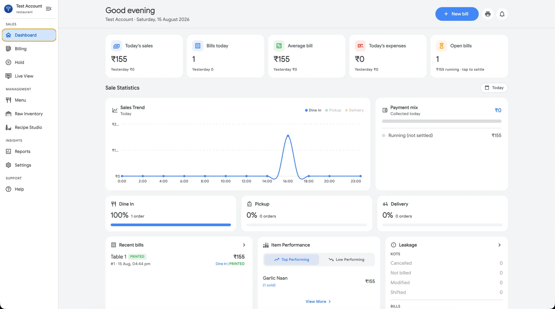Click the Dine In | PRINTED link
The width and height of the screenshot is (555, 309).
[x=230, y=264]
